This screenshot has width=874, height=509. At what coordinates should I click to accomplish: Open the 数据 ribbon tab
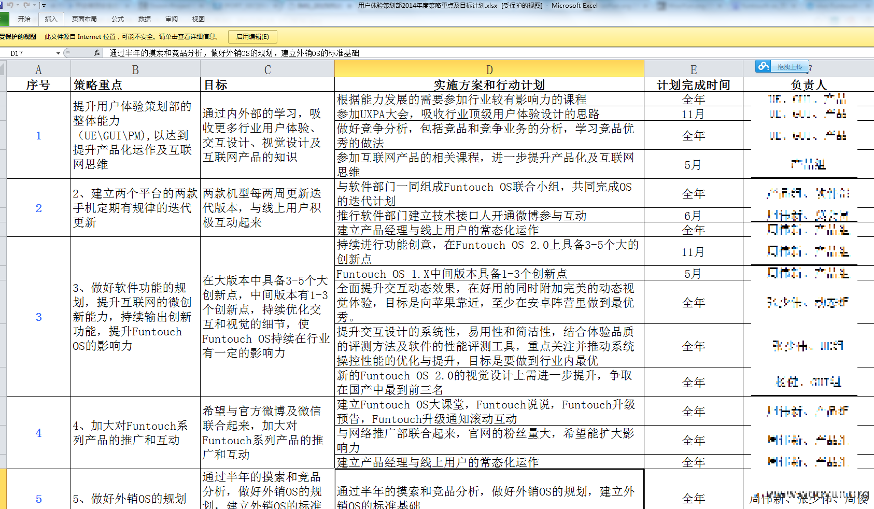[x=145, y=19]
